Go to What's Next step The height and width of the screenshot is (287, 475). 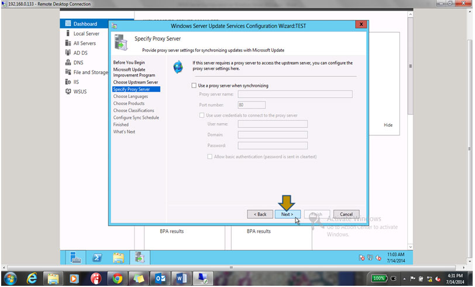(x=124, y=132)
